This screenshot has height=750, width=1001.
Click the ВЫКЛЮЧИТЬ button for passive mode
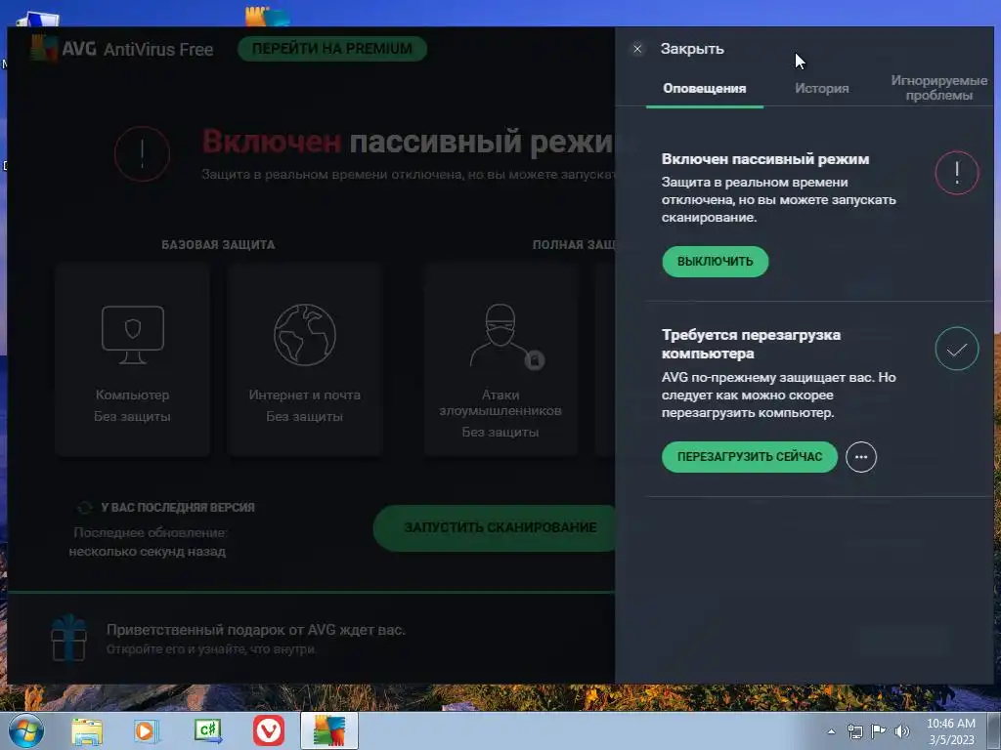point(715,262)
